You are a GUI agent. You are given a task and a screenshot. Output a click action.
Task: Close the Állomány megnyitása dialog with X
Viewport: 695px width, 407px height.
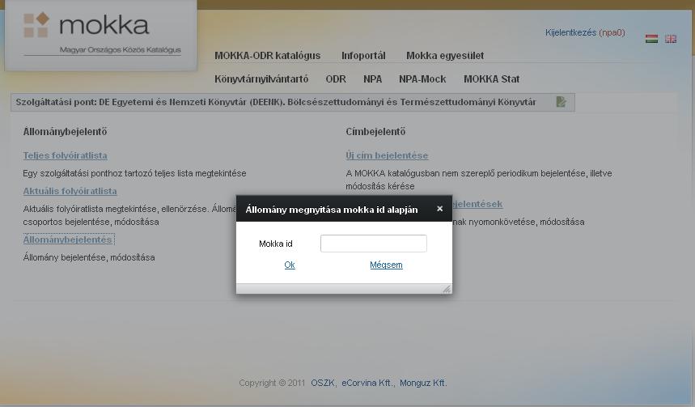coord(439,209)
